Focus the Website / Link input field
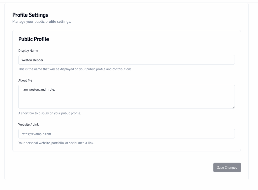Screen dimensions: 258x190 pos(126,134)
